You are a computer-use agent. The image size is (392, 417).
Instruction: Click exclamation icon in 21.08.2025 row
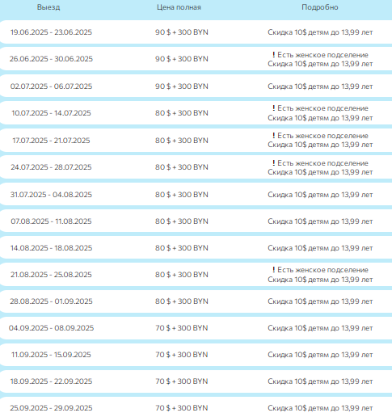pos(273,270)
